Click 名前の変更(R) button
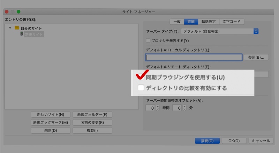The image size is (279, 153). 92,122
